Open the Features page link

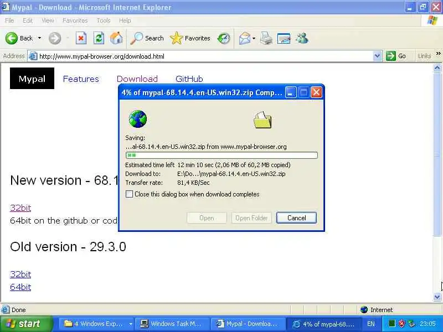point(81,79)
